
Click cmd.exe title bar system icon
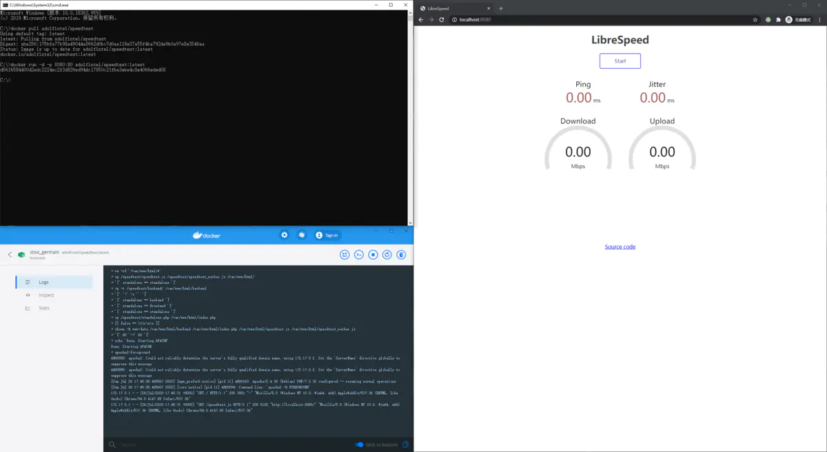tap(4, 4)
